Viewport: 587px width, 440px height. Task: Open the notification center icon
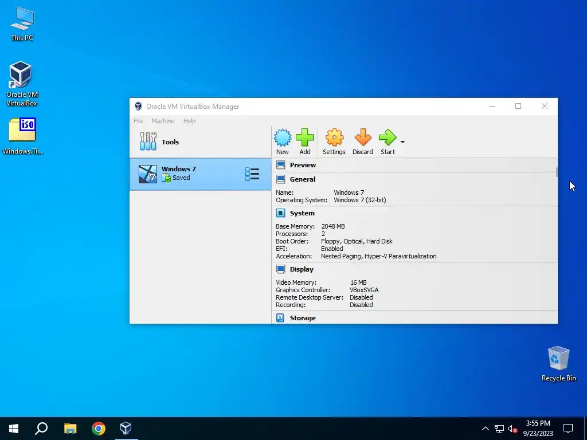click(x=568, y=429)
